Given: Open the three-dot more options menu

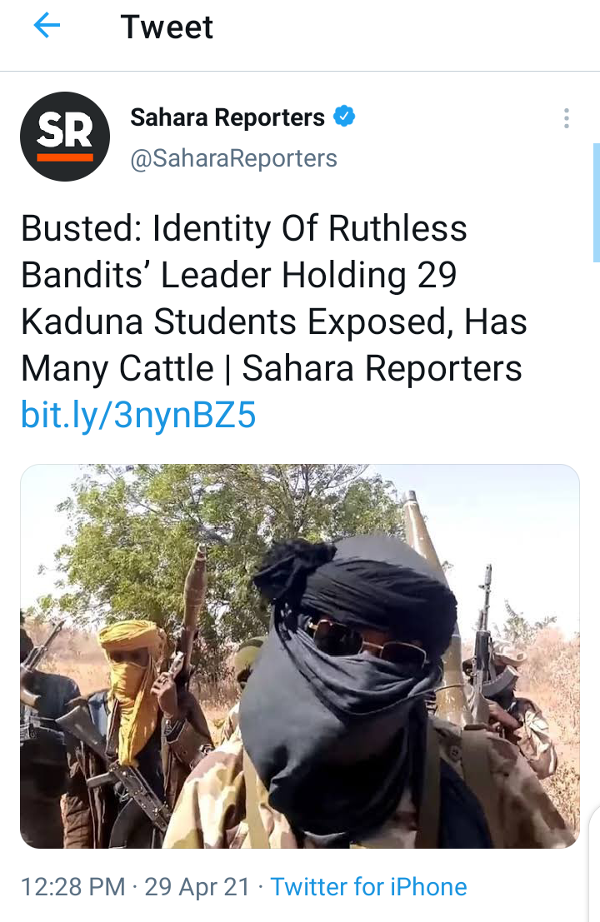Looking at the screenshot, I should click(x=566, y=118).
